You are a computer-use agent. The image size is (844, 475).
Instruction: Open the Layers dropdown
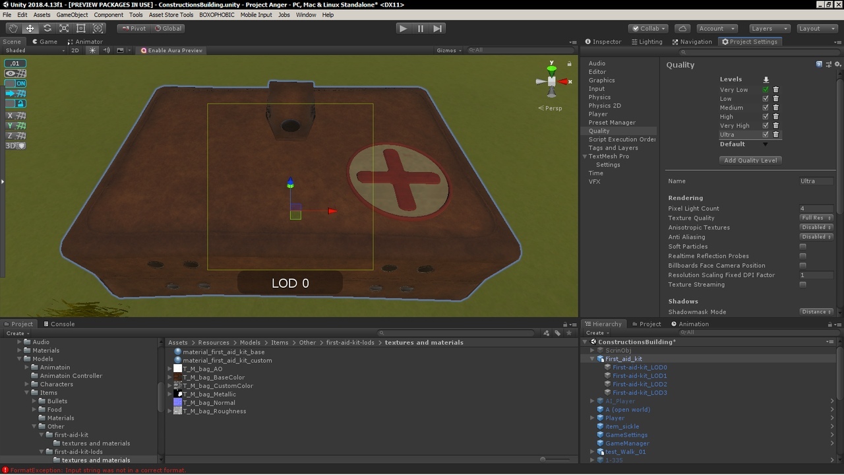point(769,28)
